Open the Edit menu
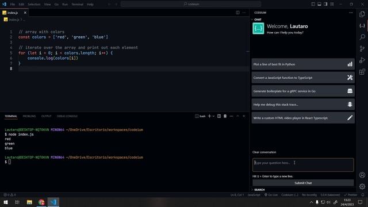The height and width of the screenshot is (207, 368). [x=21, y=4]
